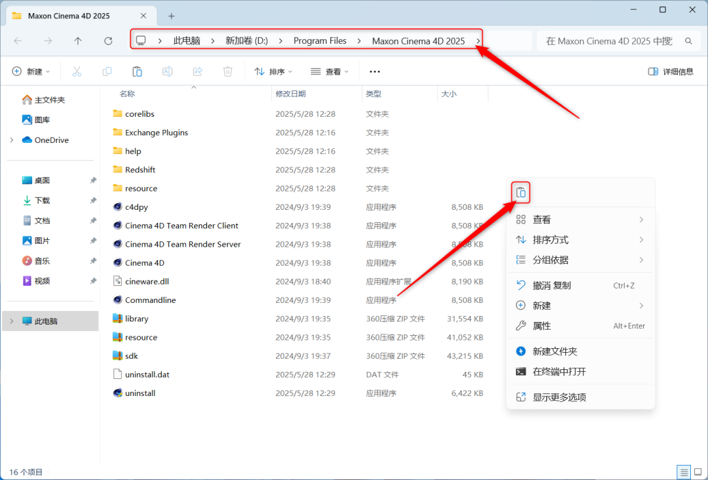
Task: Click the rename icon in toolbar
Action: click(x=167, y=71)
